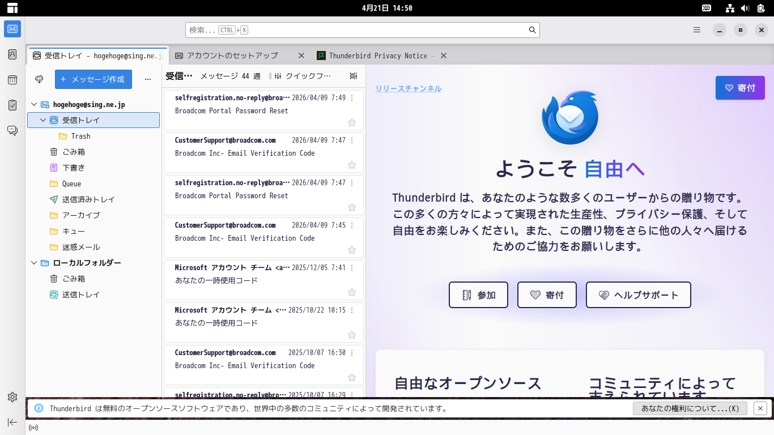Collapse the 受信トレイ folder chevron
The height and width of the screenshot is (435, 774).
pos(43,120)
